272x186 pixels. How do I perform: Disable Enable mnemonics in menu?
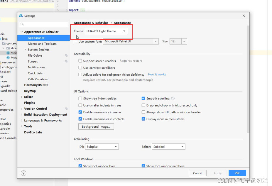click(80, 112)
